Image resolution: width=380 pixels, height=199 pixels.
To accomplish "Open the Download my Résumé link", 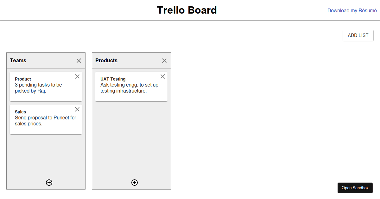I will [352, 10].
